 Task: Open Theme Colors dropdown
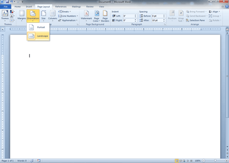(x=12, y=11)
